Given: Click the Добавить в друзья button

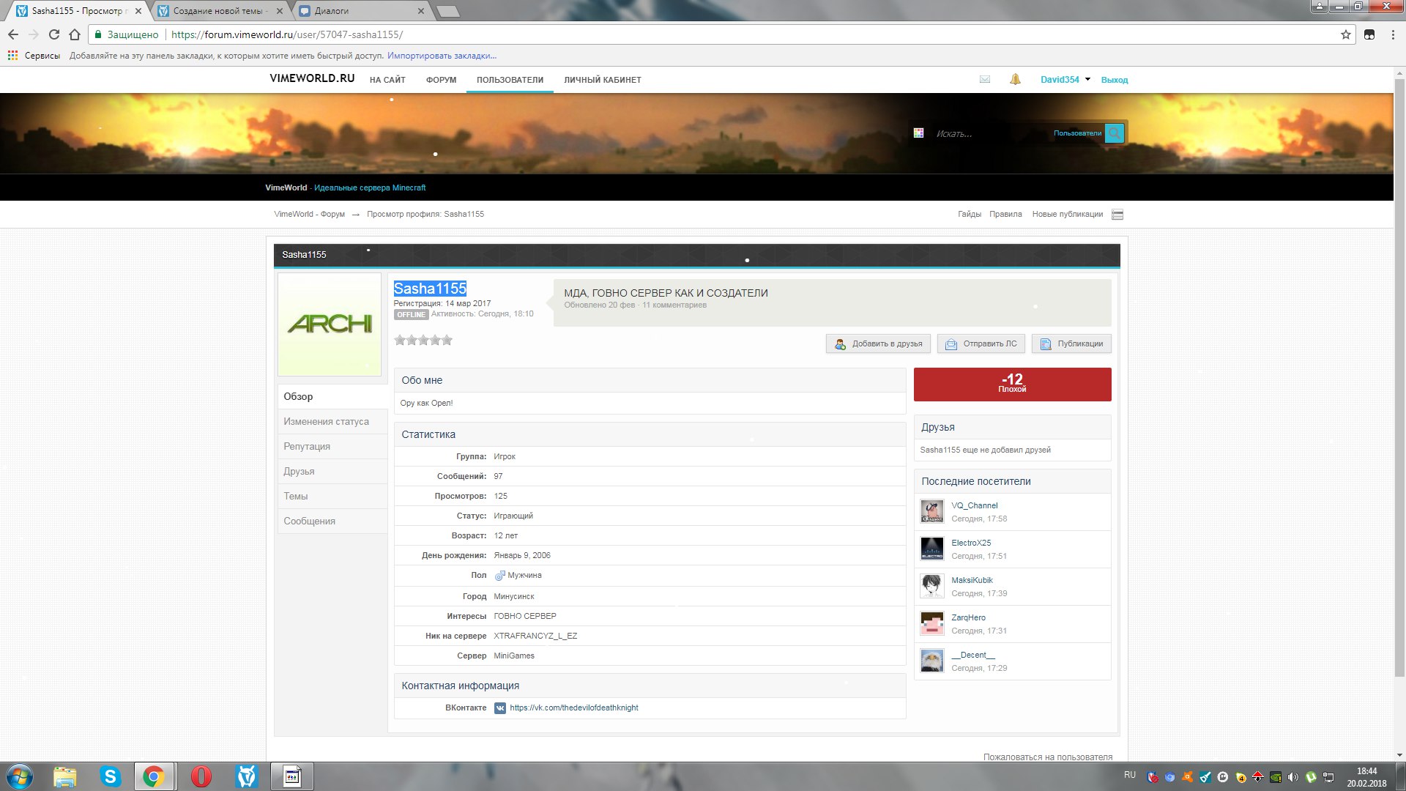Looking at the screenshot, I should tap(879, 343).
